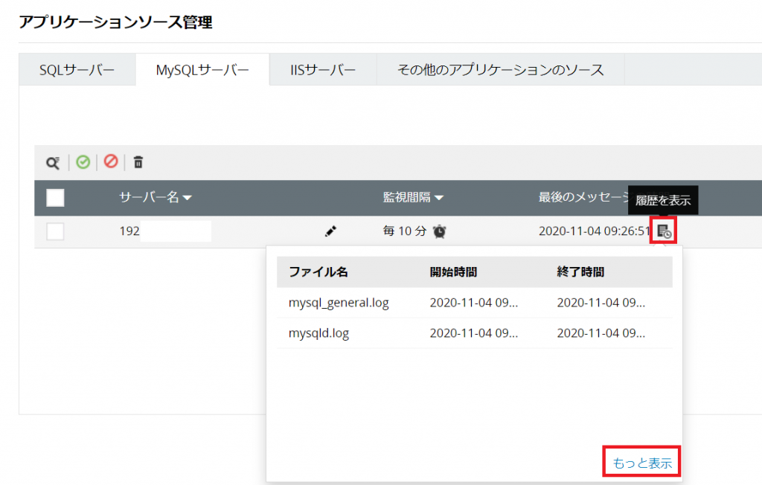The height and width of the screenshot is (485, 762).
Task: Open the IISサーバー tab
Action: tap(323, 69)
